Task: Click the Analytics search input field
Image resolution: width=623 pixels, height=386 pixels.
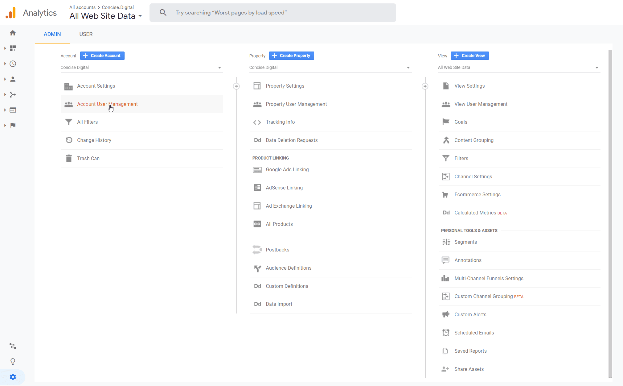Action: pos(277,13)
